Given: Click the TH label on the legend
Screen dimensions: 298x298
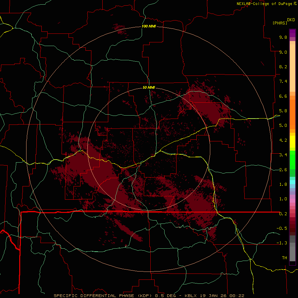Looking at the screenshot, I should point(284,258).
